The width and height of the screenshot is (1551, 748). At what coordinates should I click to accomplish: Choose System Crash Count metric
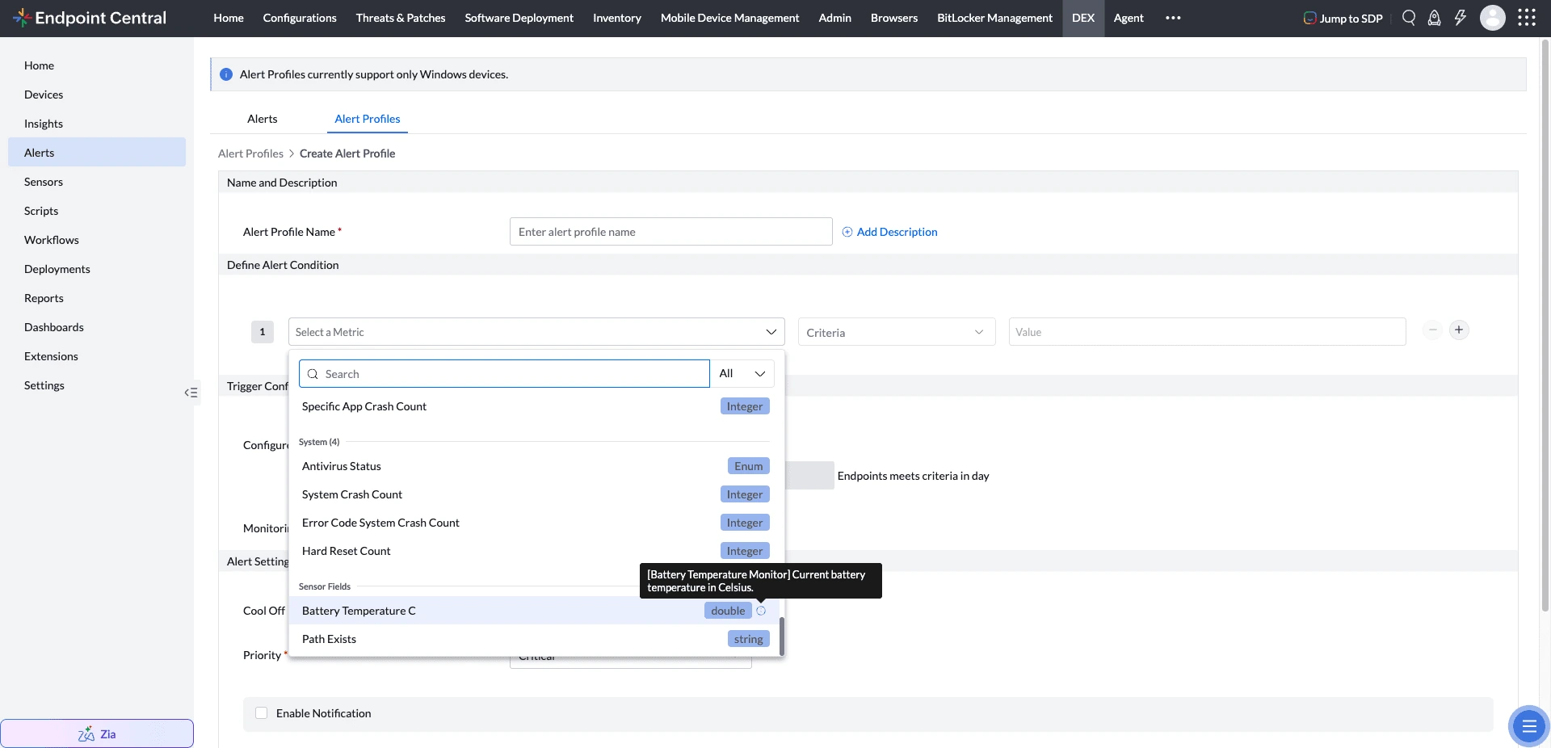click(x=535, y=494)
